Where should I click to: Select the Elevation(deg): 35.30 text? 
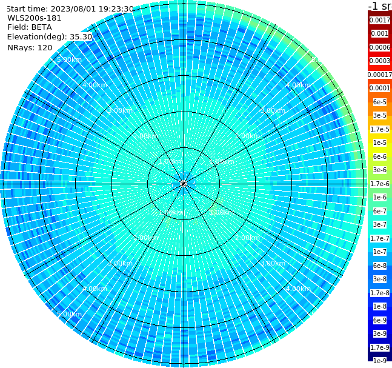point(50,37)
